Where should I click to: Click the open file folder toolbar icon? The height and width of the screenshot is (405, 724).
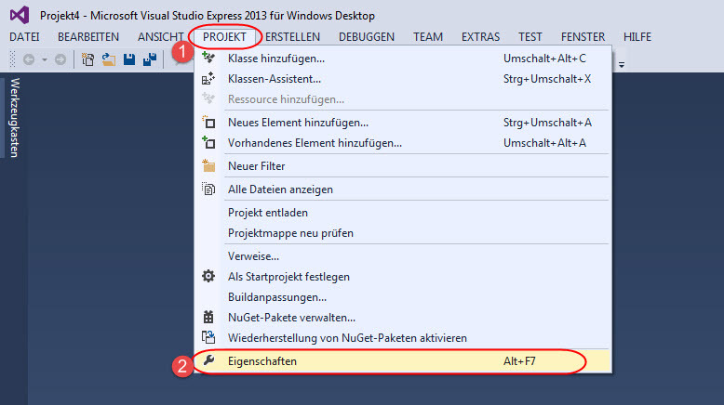pos(109,59)
